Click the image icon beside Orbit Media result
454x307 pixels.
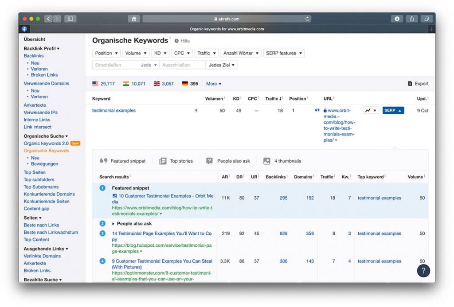tap(115, 196)
